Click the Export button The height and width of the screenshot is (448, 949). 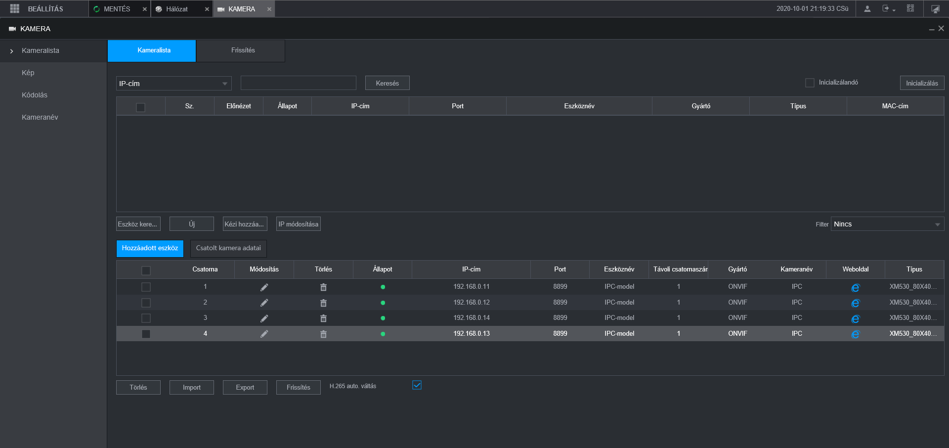click(245, 387)
